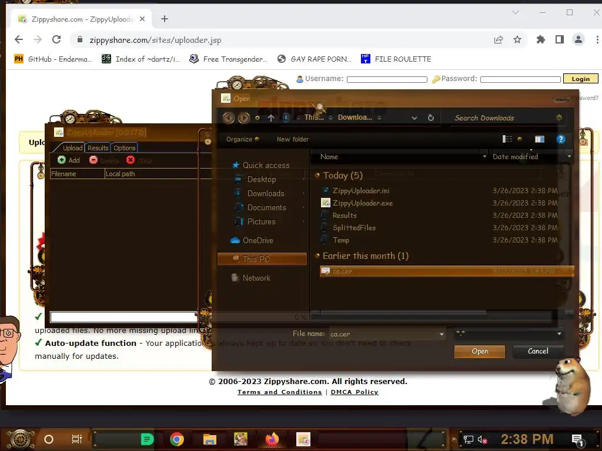Click the Delete icon in ZippyUploader

[93, 160]
